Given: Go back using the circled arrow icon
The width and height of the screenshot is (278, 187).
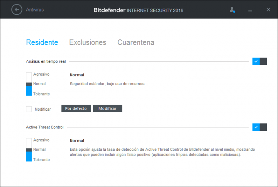Looking at the screenshot, I should [x=17, y=10].
